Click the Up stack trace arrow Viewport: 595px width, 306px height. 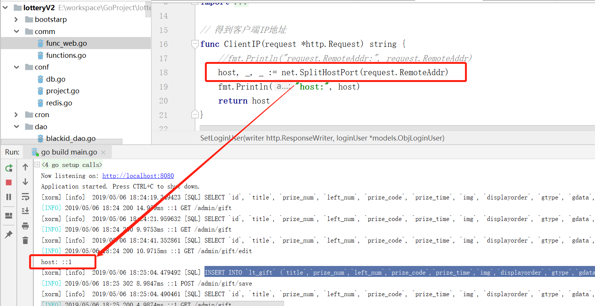25,167
